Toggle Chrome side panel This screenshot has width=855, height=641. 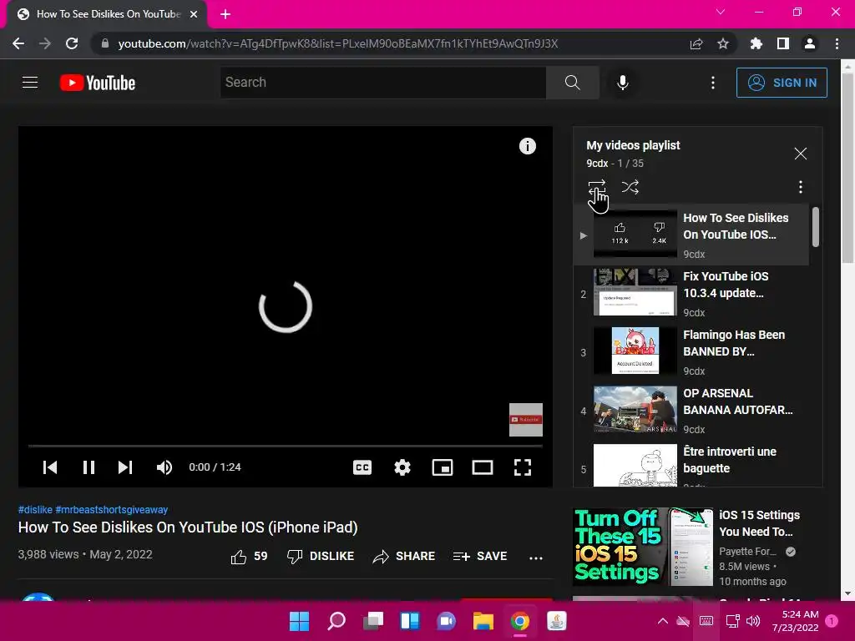pos(782,43)
